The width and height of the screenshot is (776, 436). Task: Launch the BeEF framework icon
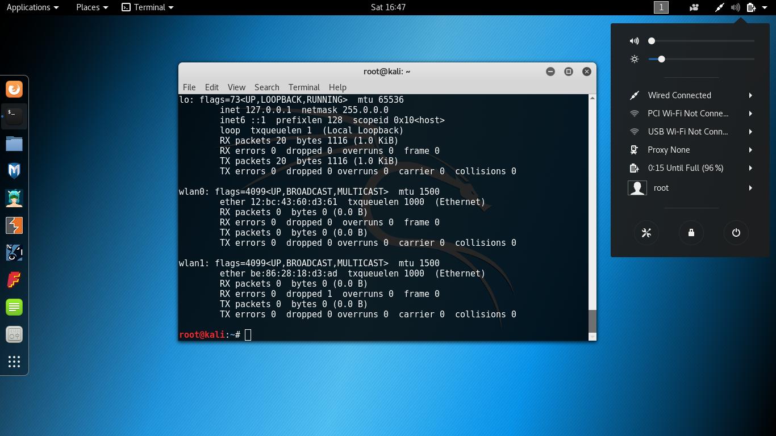[x=14, y=253]
